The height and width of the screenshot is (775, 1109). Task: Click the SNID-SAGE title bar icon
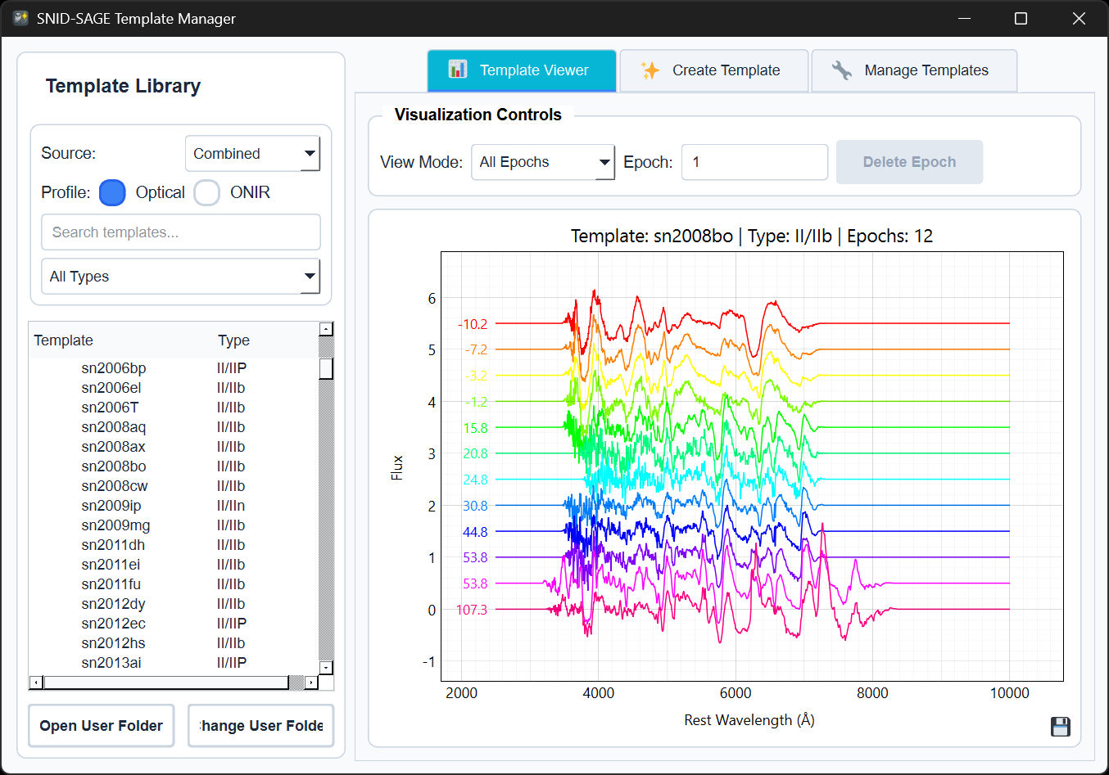tap(20, 18)
